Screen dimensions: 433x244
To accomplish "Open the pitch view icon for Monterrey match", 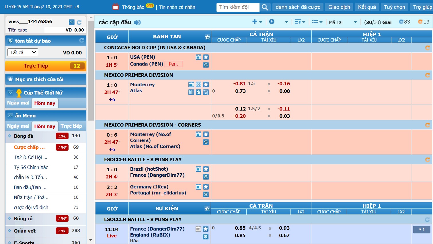I will 198,84.
